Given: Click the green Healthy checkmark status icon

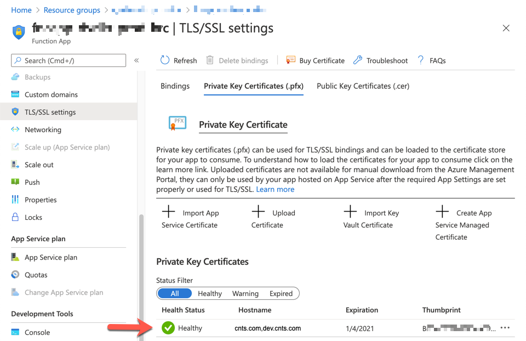Looking at the screenshot, I should [168, 328].
